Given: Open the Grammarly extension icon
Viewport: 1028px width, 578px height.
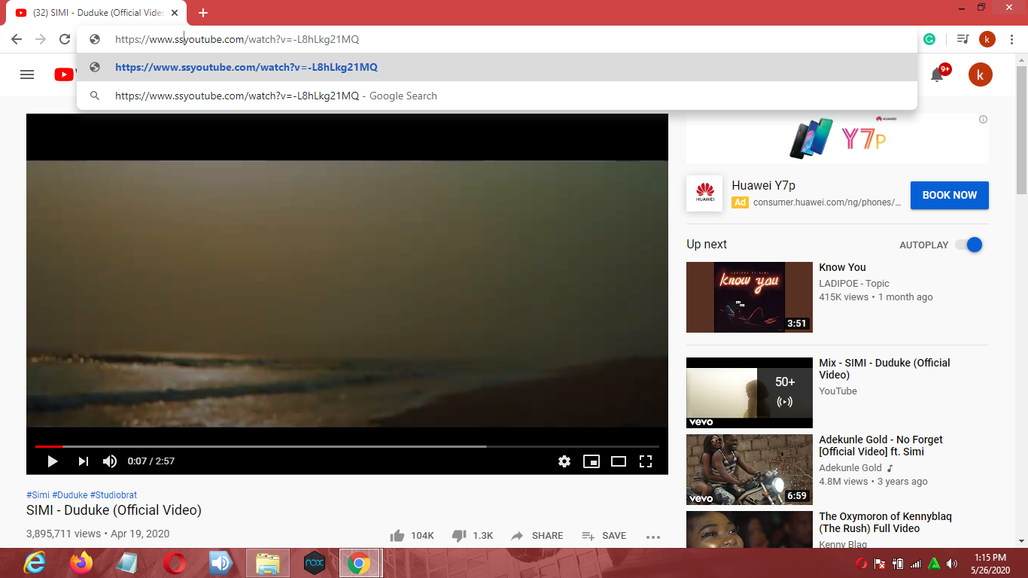Looking at the screenshot, I should coord(929,39).
